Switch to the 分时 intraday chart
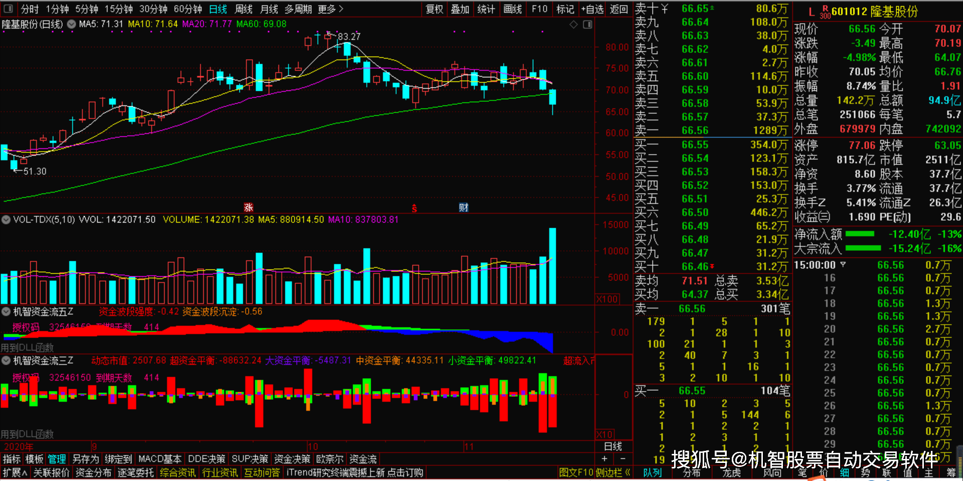Viewport: 963px width, 481px height. [30, 9]
